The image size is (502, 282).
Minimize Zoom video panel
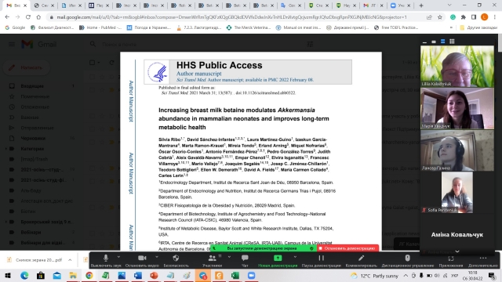[x=424, y=42]
